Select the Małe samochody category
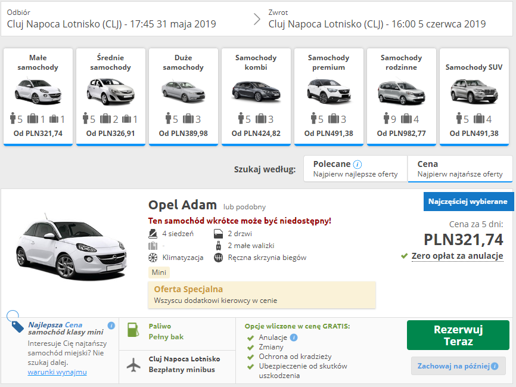Screen dimensions: 516x387 click(x=38, y=96)
